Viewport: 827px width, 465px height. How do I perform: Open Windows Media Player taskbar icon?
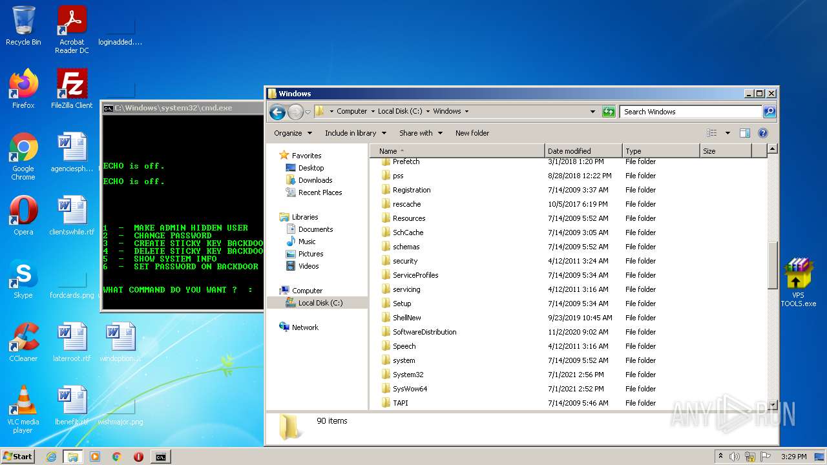click(x=95, y=457)
